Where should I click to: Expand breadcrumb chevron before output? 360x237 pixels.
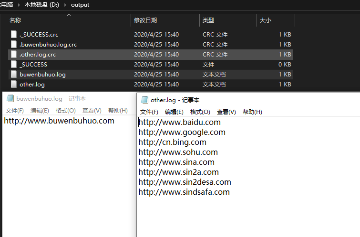click(x=65, y=5)
